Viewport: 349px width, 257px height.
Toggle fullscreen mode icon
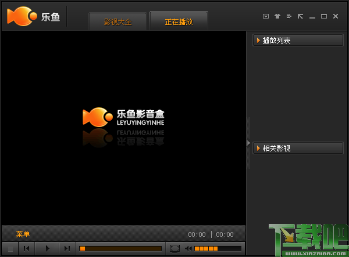[174, 248]
